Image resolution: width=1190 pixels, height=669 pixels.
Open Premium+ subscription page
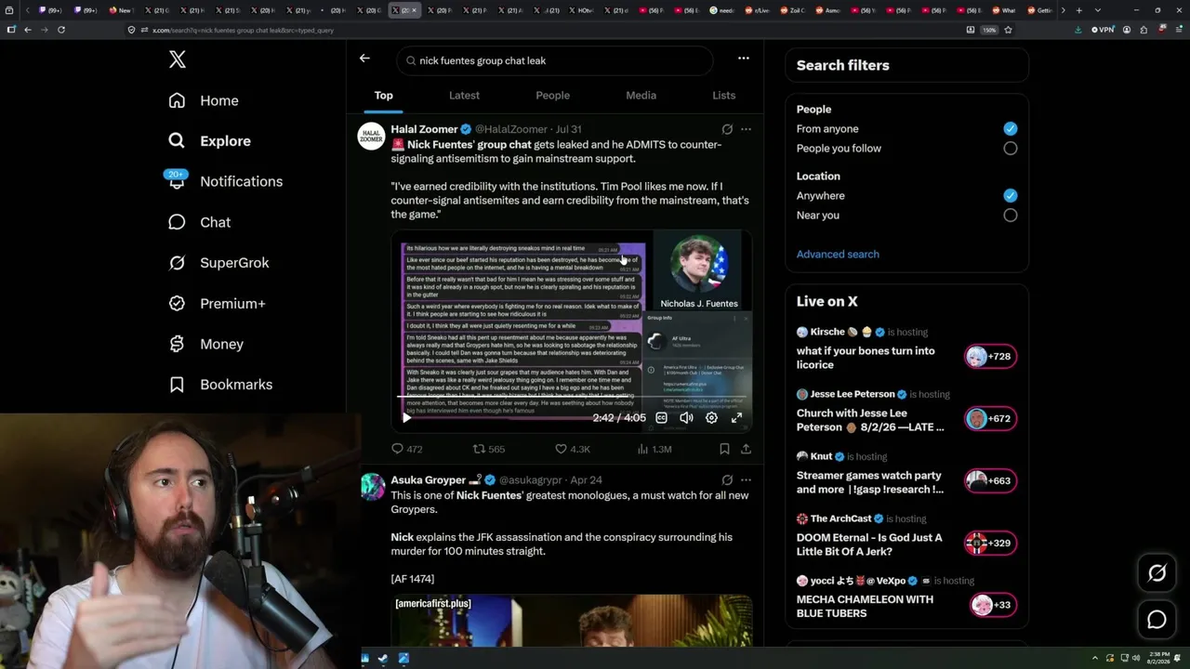coord(217,304)
